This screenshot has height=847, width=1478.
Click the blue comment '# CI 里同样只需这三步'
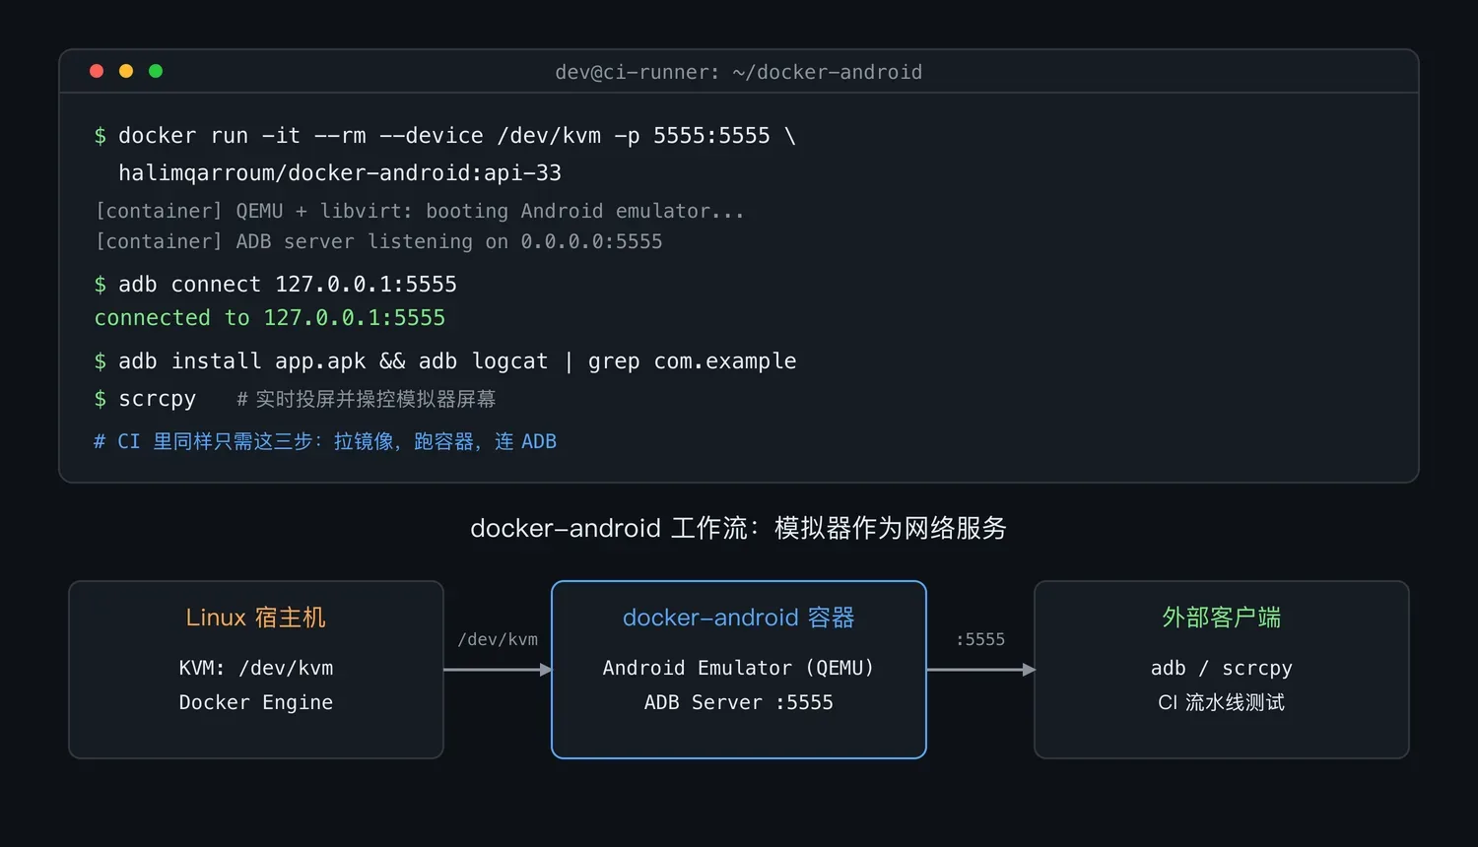pos(325,441)
